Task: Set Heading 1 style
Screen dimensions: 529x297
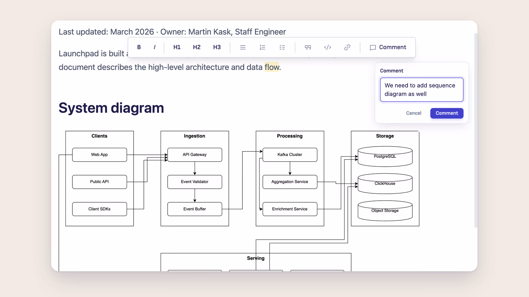Action: (177, 47)
